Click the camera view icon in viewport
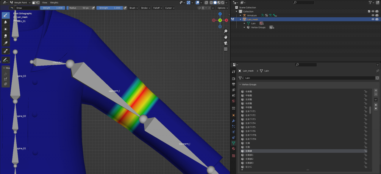 click(226, 43)
